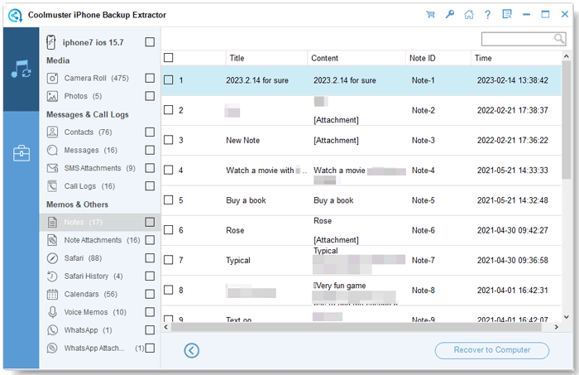Click the SMS Attachments envelope icon

point(52,168)
